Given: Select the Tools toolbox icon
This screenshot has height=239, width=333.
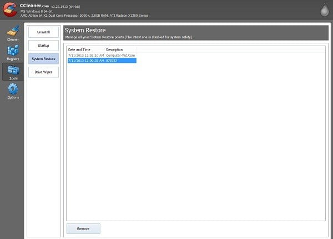Looking at the screenshot, I should tap(13, 70).
